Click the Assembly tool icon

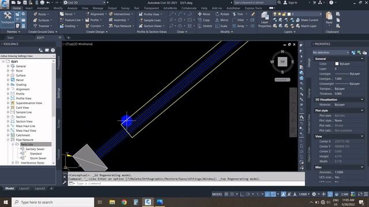[111, 20]
